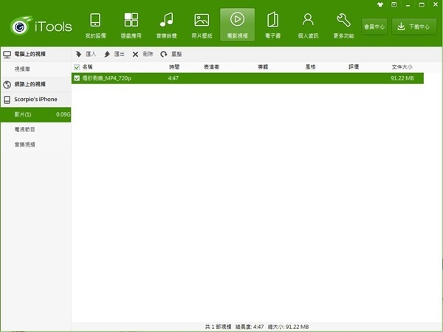Import a video with 匯入

coord(86,54)
